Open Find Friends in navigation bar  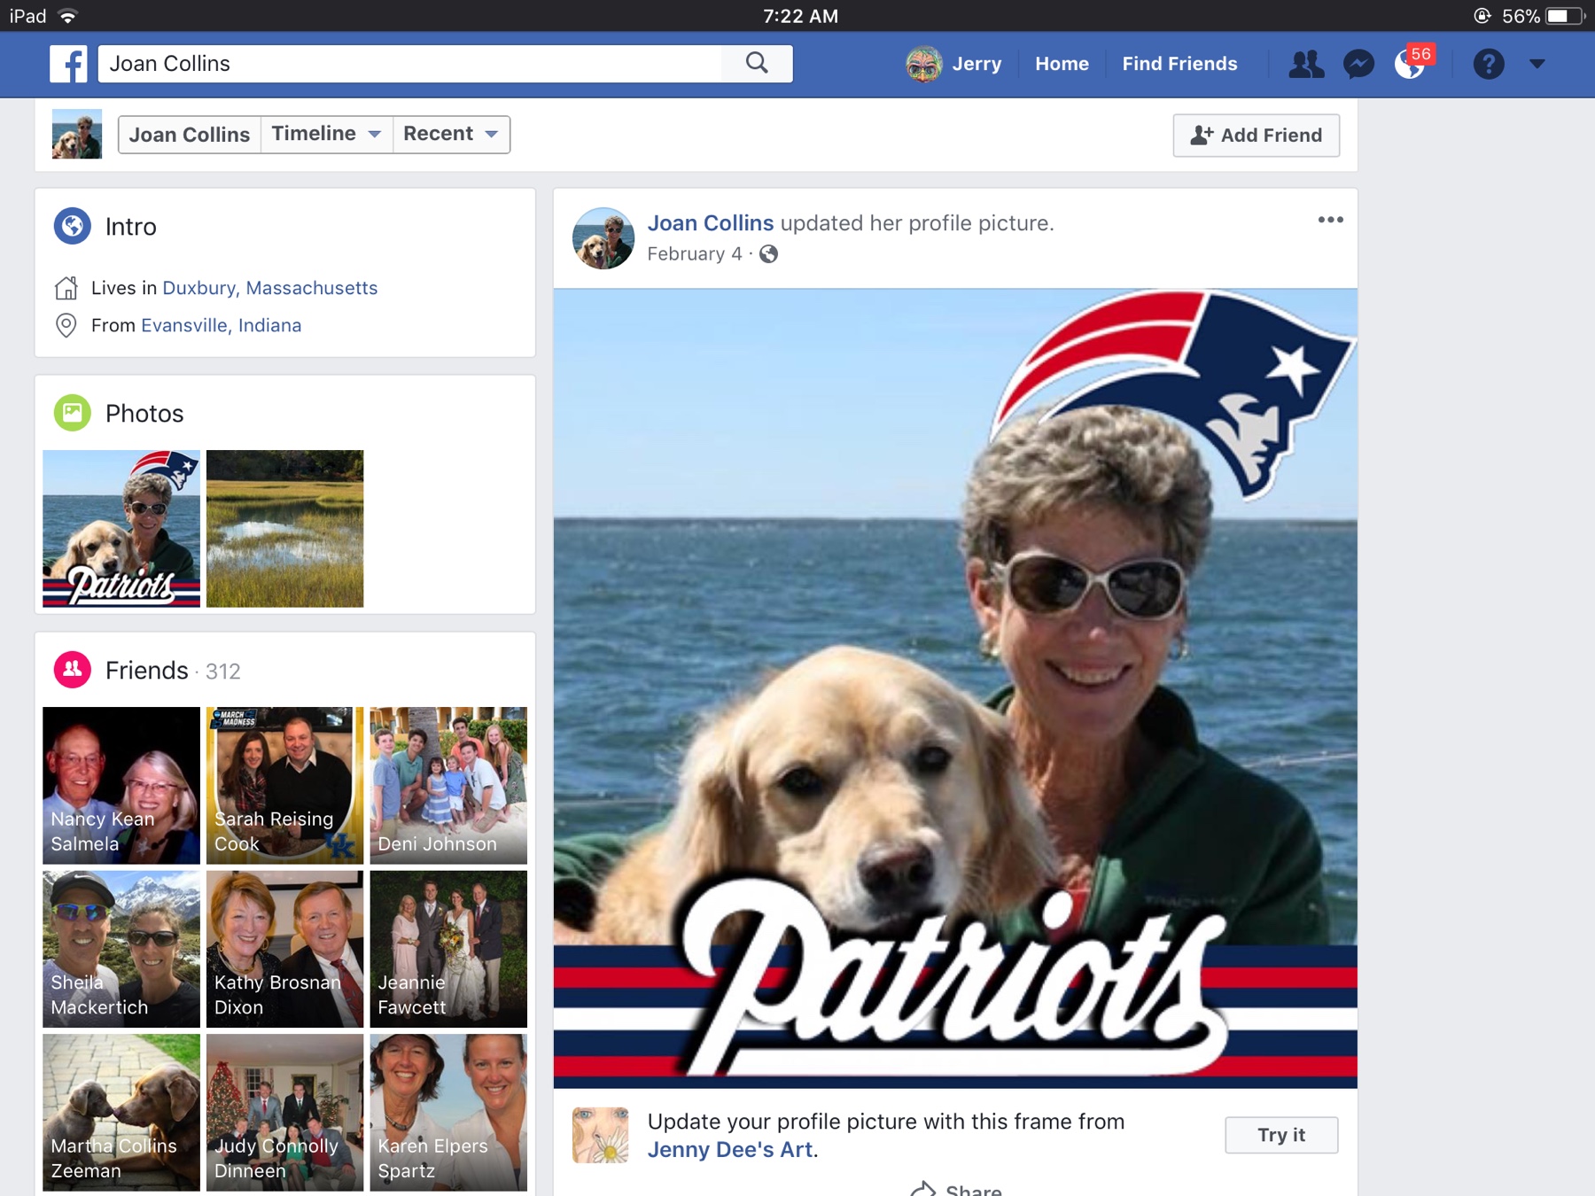[x=1179, y=64]
